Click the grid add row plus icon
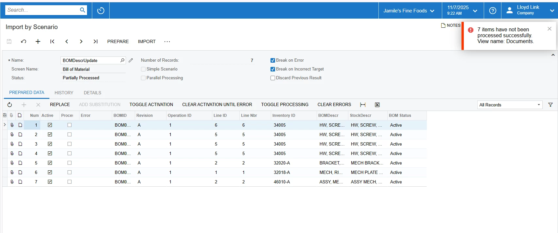Image resolution: width=558 pixels, height=233 pixels. (24, 105)
